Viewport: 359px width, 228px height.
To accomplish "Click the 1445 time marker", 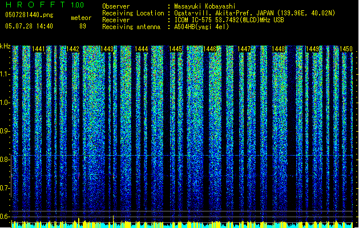I will tap(175, 49).
